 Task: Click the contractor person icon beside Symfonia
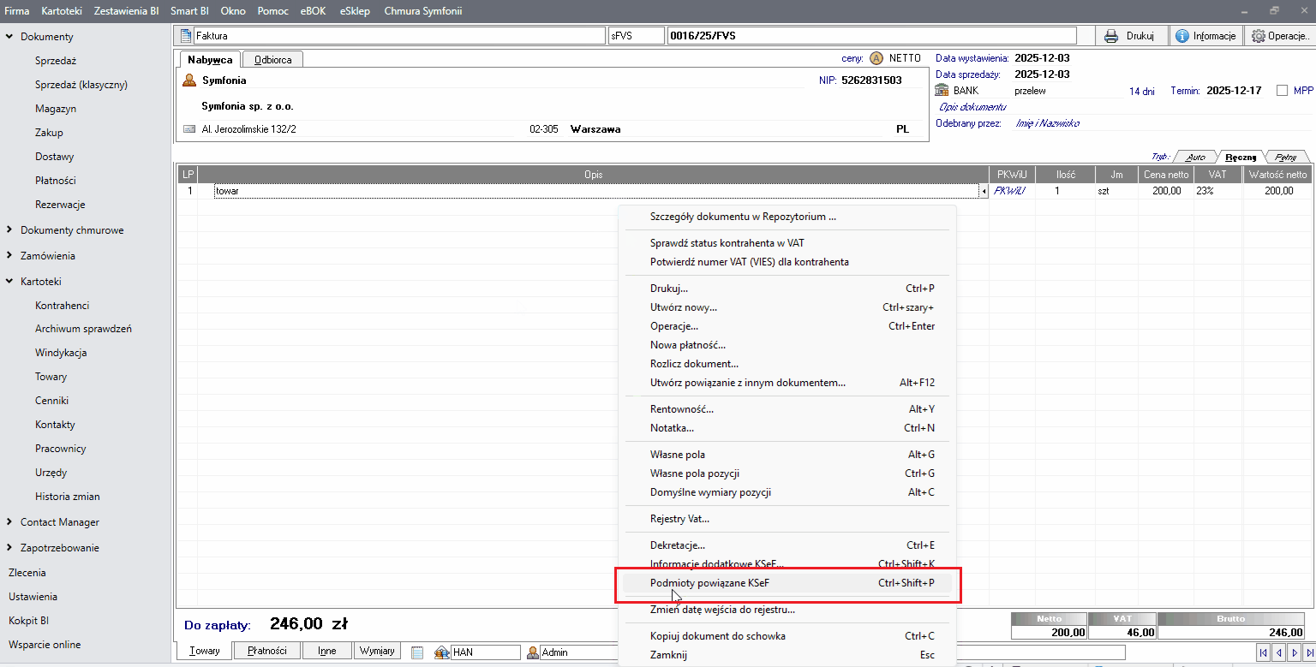coord(189,80)
